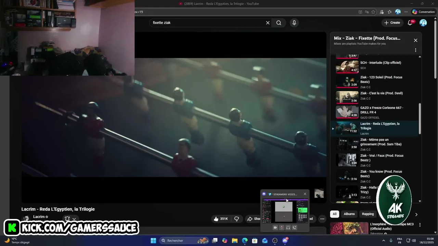The width and height of the screenshot is (438, 246).
Task: Open L'morphine video options menu
Action: pos(420,225)
